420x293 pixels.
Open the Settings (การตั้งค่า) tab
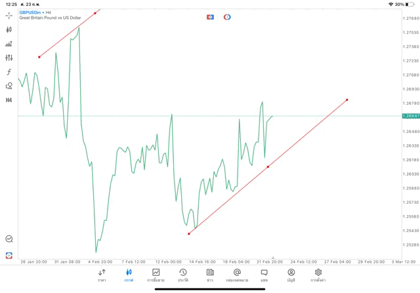318,275
